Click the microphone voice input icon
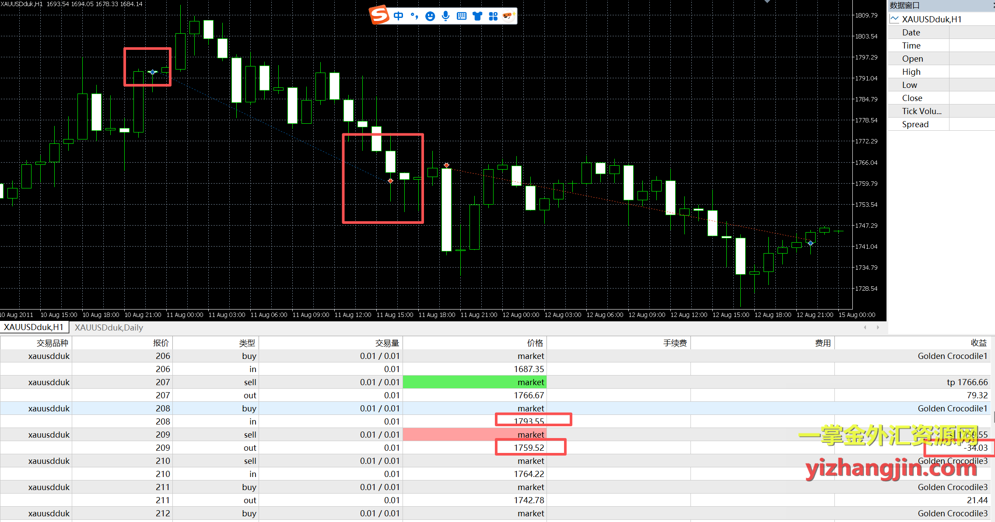The image size is (995, 522). [x=445, y=16]
